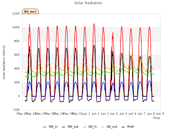The image size is (177, 132).
Task: Click the Jun 6 x-axis tick label
Action: pyautogui.click(x=132, y=114)
